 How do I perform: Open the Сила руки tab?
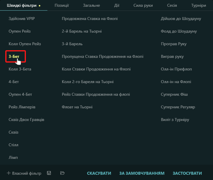click(x=143, y=5)
